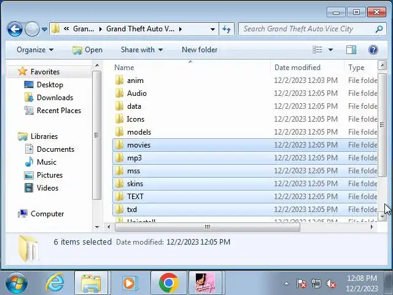393x295 pixels.
Task: Go back with the blue Back arrow
Action: [x=15, y=29]
